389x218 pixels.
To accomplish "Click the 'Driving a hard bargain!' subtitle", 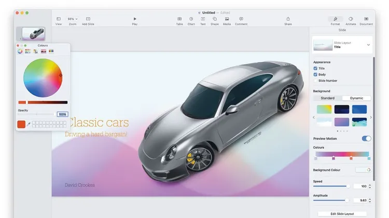I will 96,134.
